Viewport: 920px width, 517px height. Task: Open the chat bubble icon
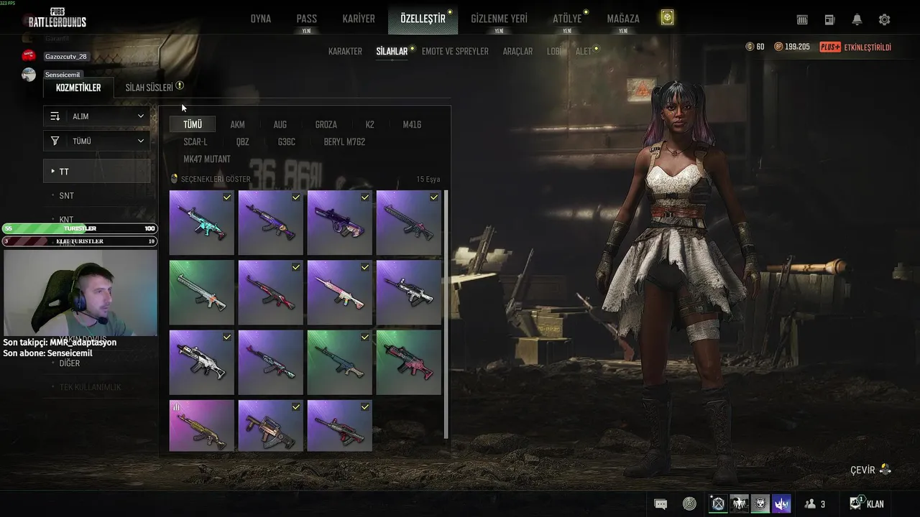click(661, 504)
